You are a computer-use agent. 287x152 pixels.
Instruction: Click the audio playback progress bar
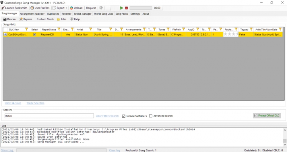tap(141, 8)
